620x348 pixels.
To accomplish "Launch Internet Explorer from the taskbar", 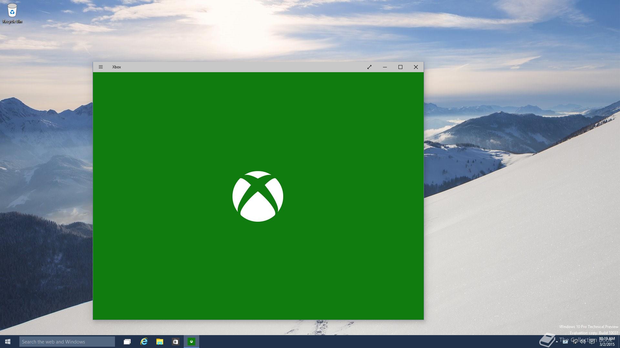I will [144, 342].
